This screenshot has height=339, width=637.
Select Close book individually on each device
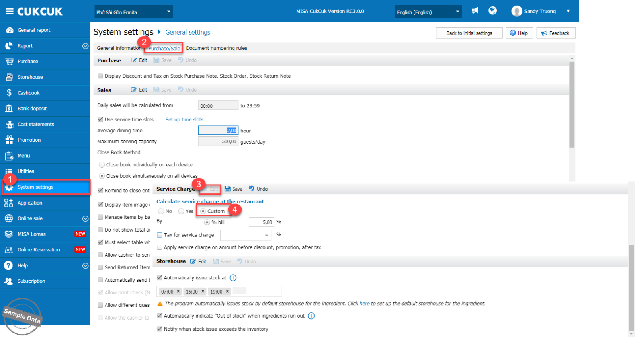pos(102,165)
